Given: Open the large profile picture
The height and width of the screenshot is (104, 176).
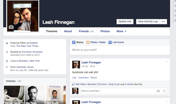Looking at the screenshot, I should [23, 16].
